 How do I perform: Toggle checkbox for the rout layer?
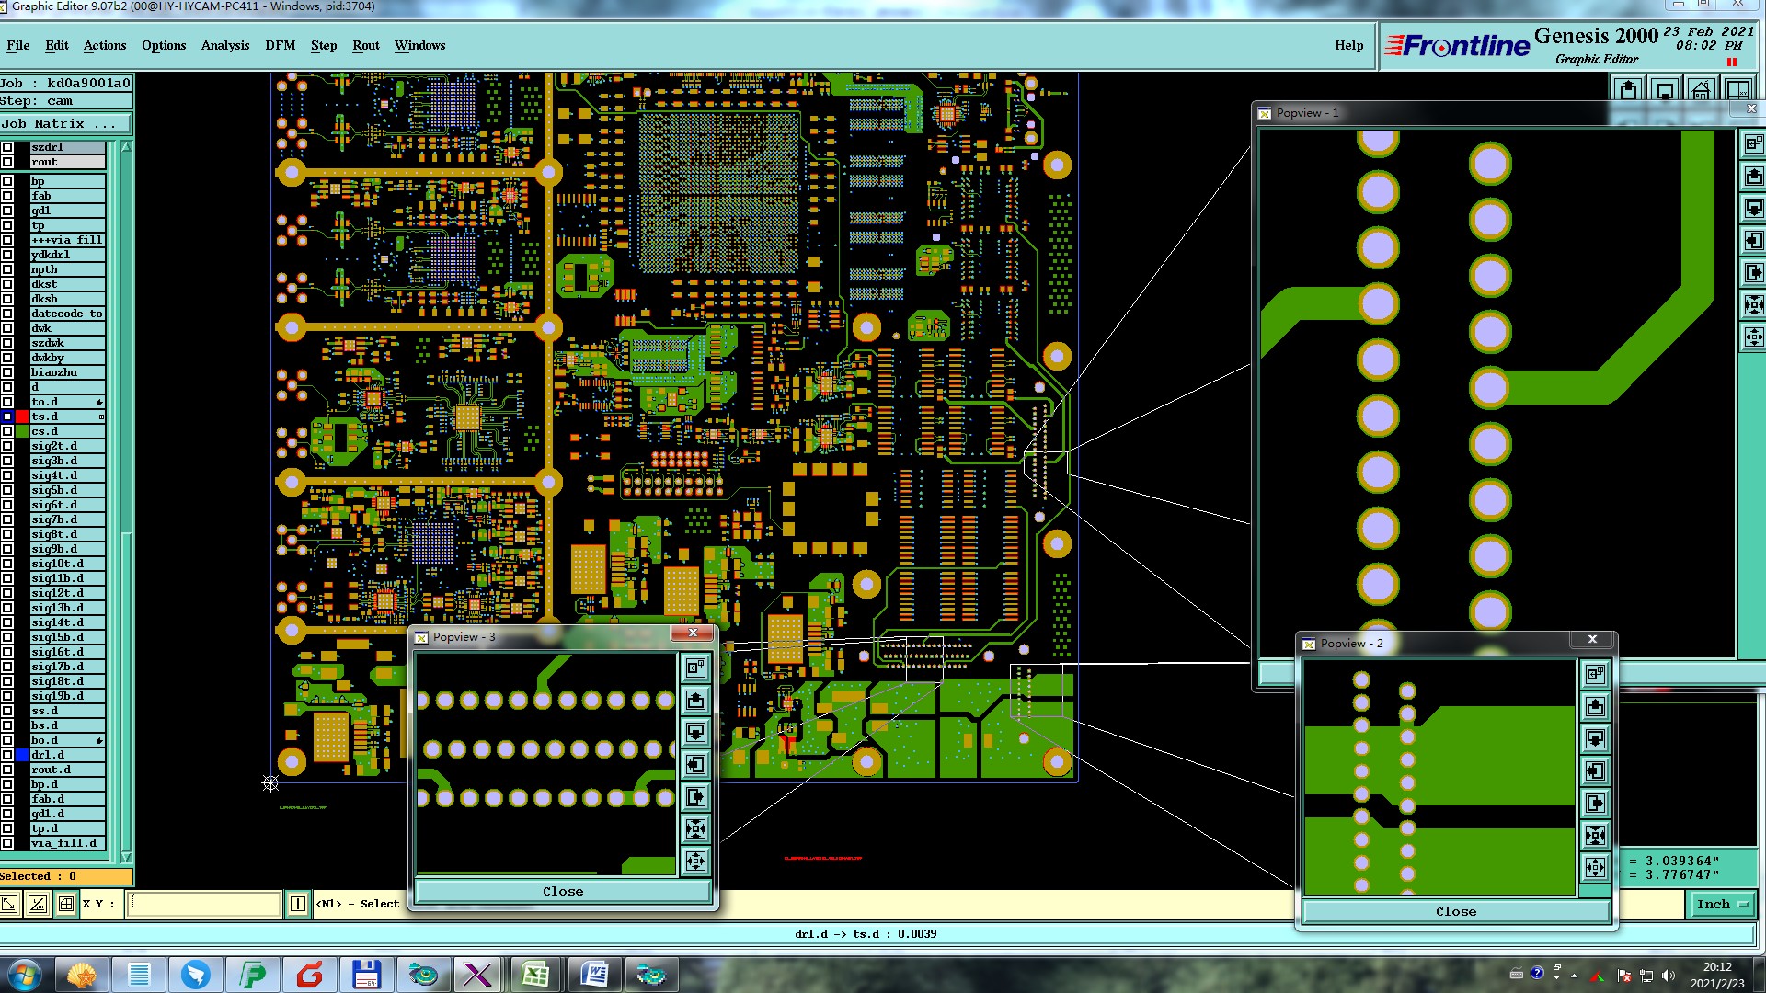pos(7,162)
